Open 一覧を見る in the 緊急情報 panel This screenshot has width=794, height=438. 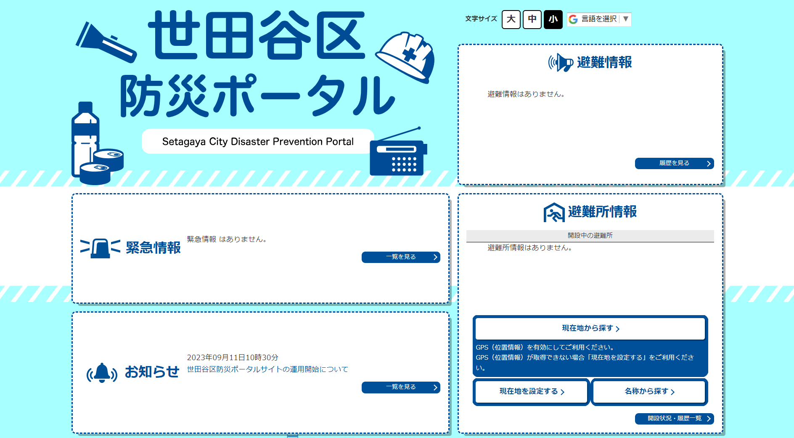pos(401,257)
